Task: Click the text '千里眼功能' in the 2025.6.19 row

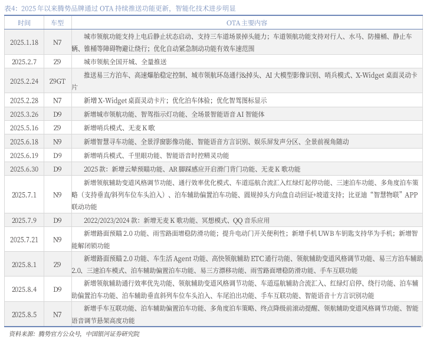Action: (144, 156)
